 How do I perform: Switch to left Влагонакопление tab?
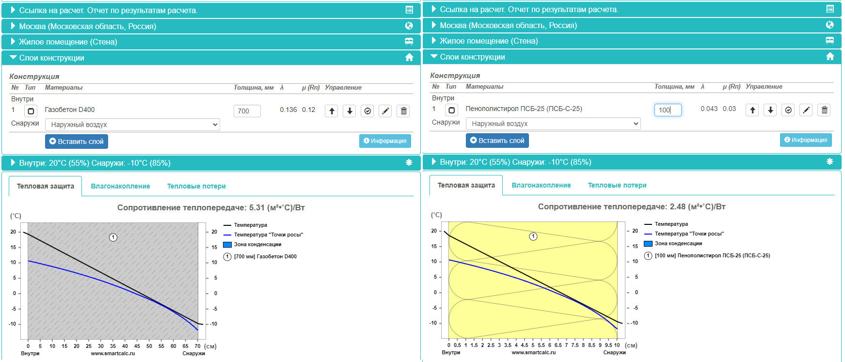[x=120, y=186]
